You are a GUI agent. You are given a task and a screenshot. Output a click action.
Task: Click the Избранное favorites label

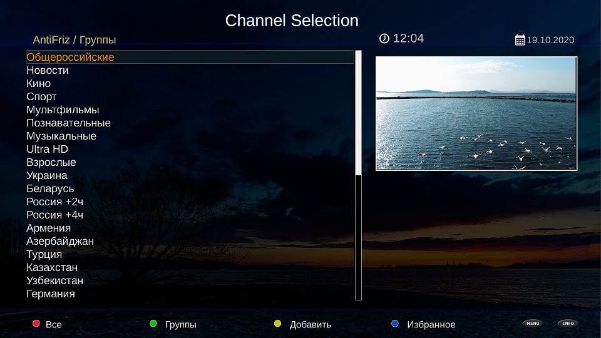click(431, 324)
